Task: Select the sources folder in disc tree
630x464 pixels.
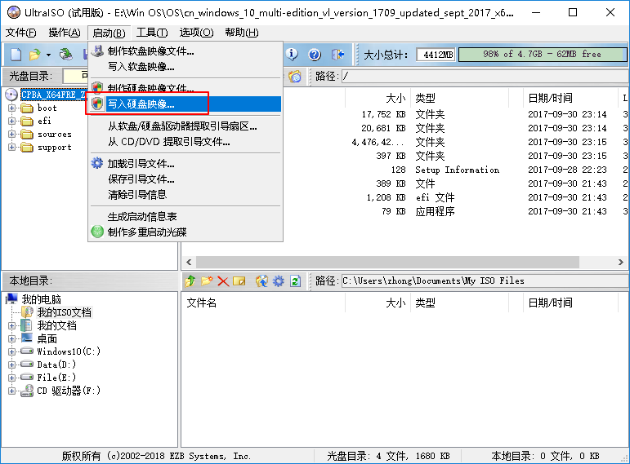Action: [x=54, y=135]
